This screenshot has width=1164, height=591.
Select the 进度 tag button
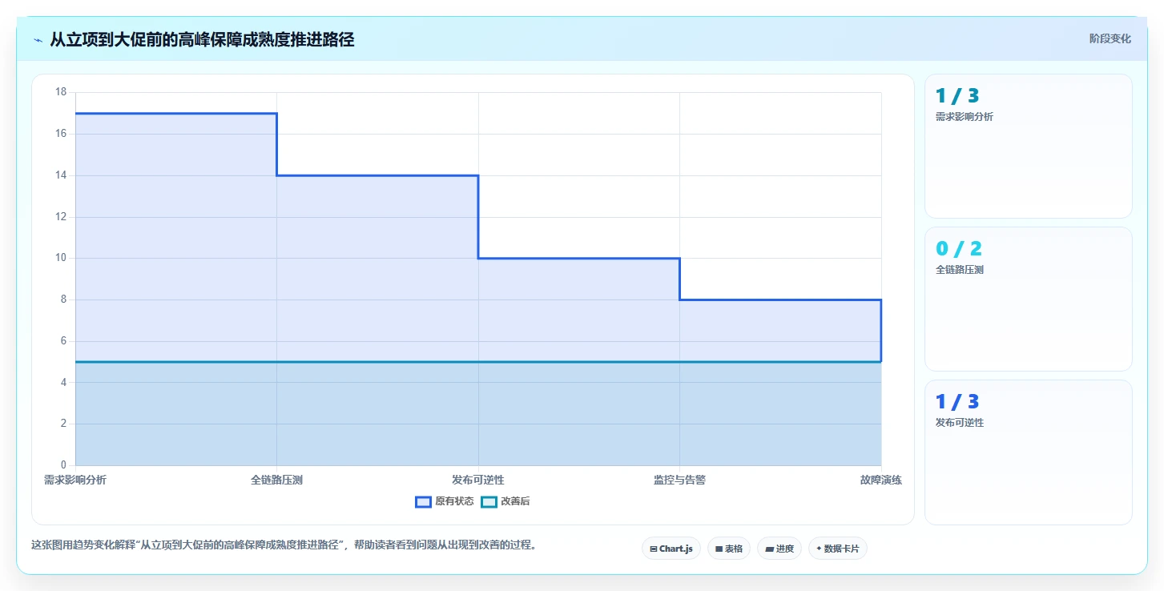tap(779, 549)
